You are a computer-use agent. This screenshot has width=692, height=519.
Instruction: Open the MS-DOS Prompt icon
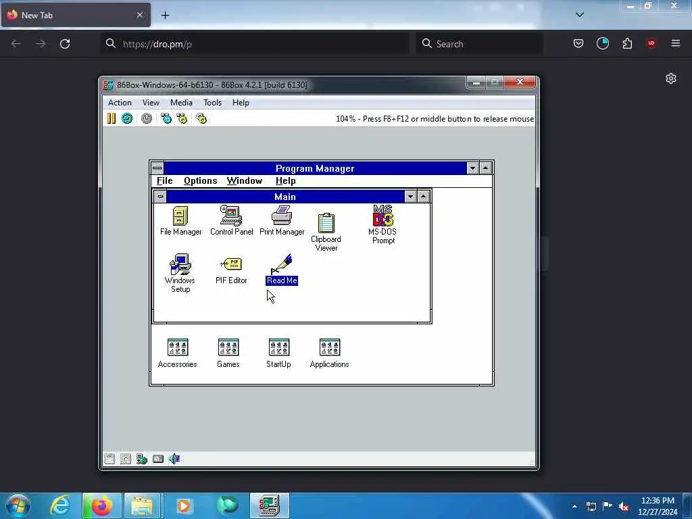383,224
